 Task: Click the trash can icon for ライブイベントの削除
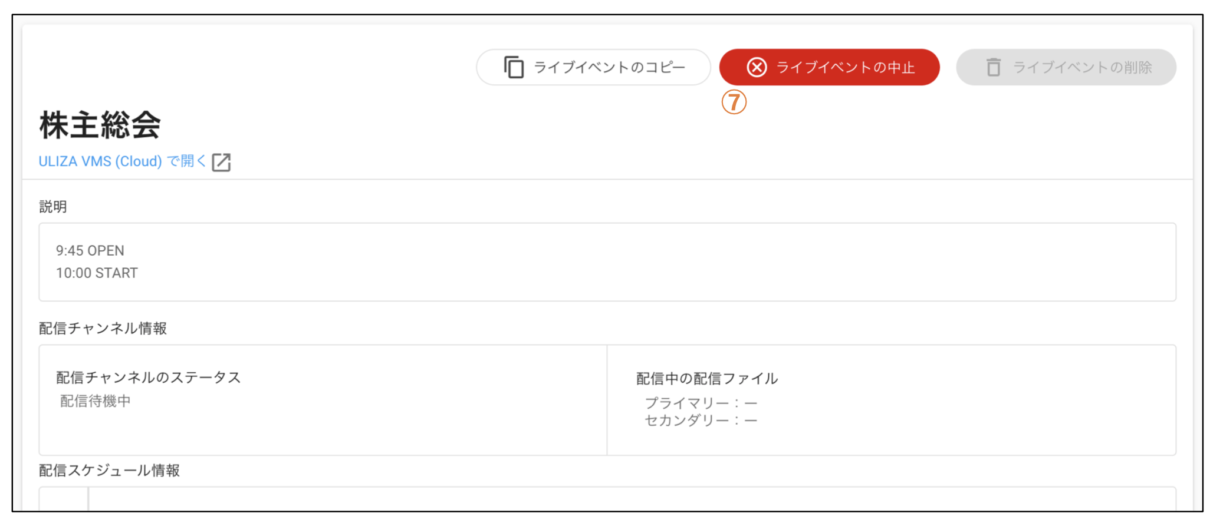click(x=994, y=67)
